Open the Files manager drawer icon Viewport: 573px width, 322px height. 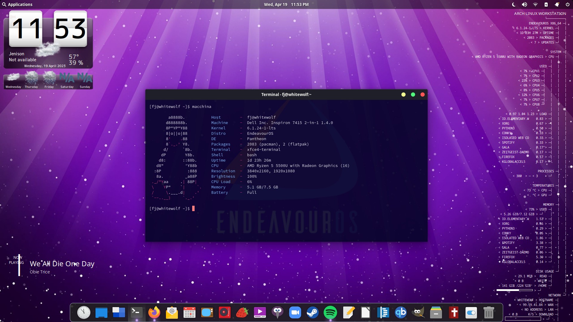point(436,312)
